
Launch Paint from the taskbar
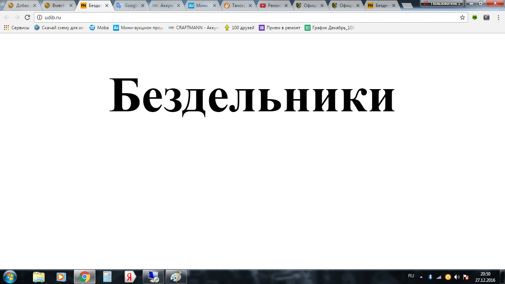coord(176,277)
